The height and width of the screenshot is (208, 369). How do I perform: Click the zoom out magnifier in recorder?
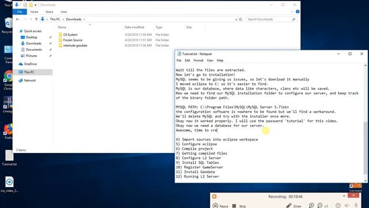[320, 206]
